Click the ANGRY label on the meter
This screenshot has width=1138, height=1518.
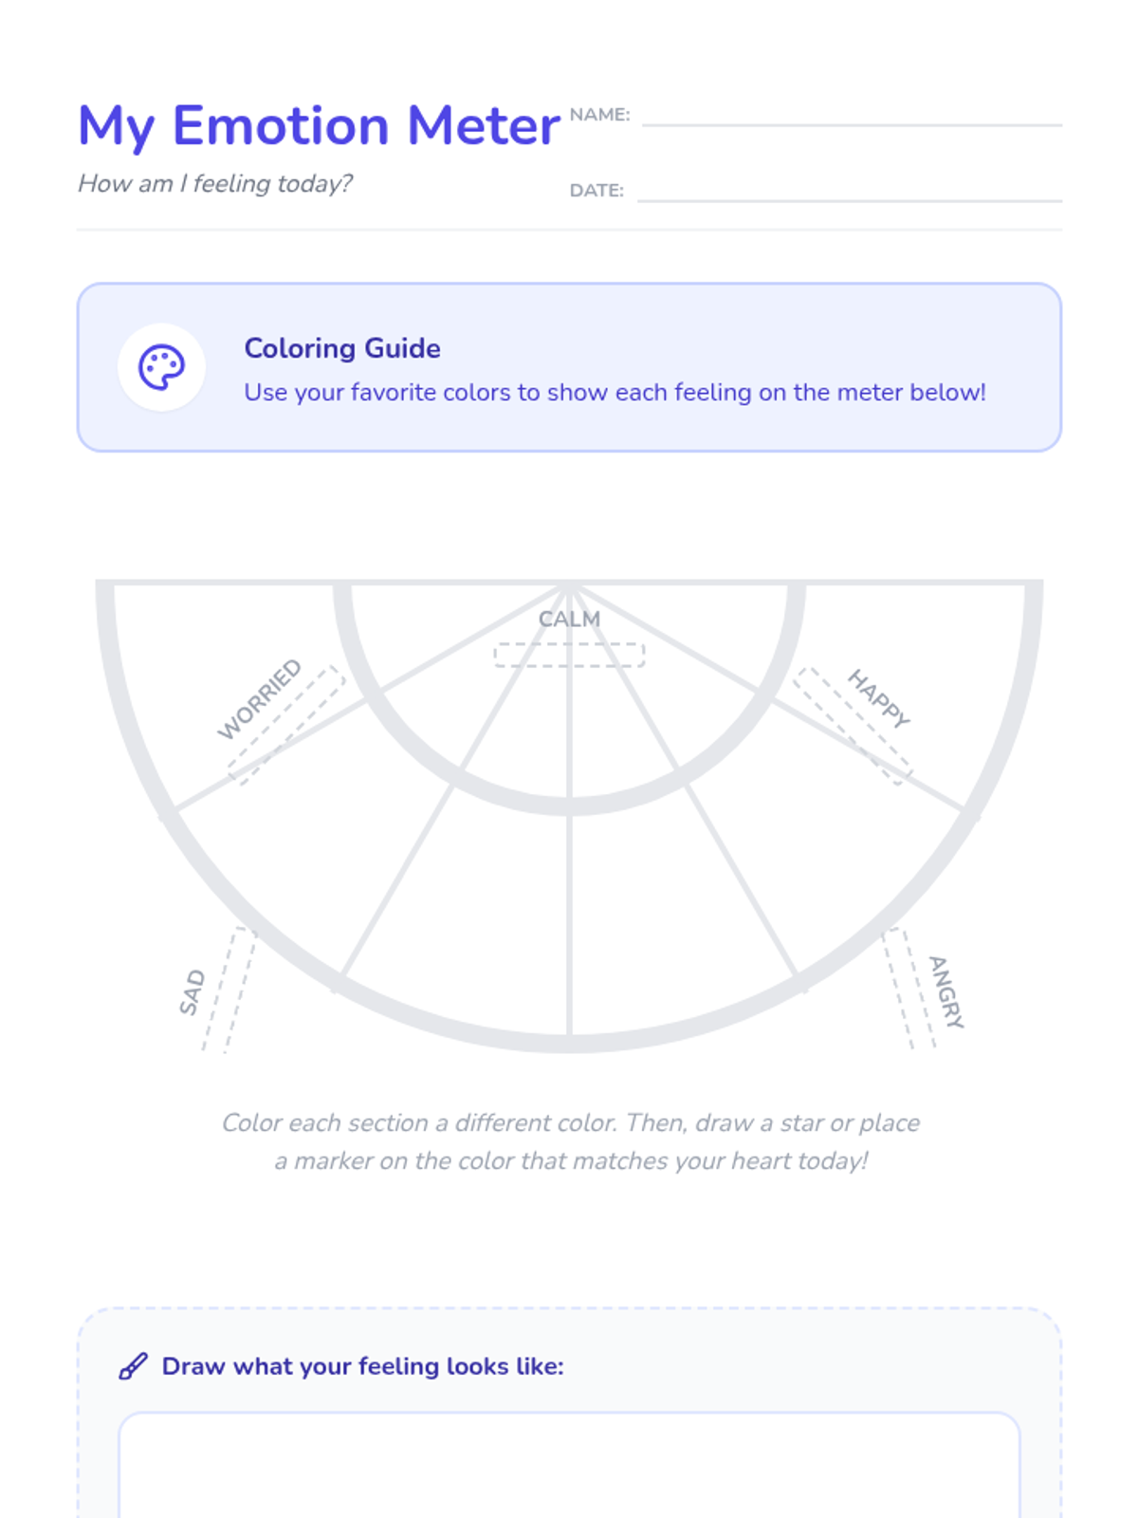point(945,992)
